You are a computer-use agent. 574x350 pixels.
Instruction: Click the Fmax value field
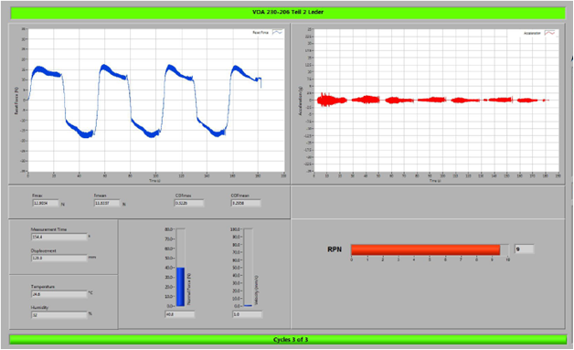(x=46, y=203)
